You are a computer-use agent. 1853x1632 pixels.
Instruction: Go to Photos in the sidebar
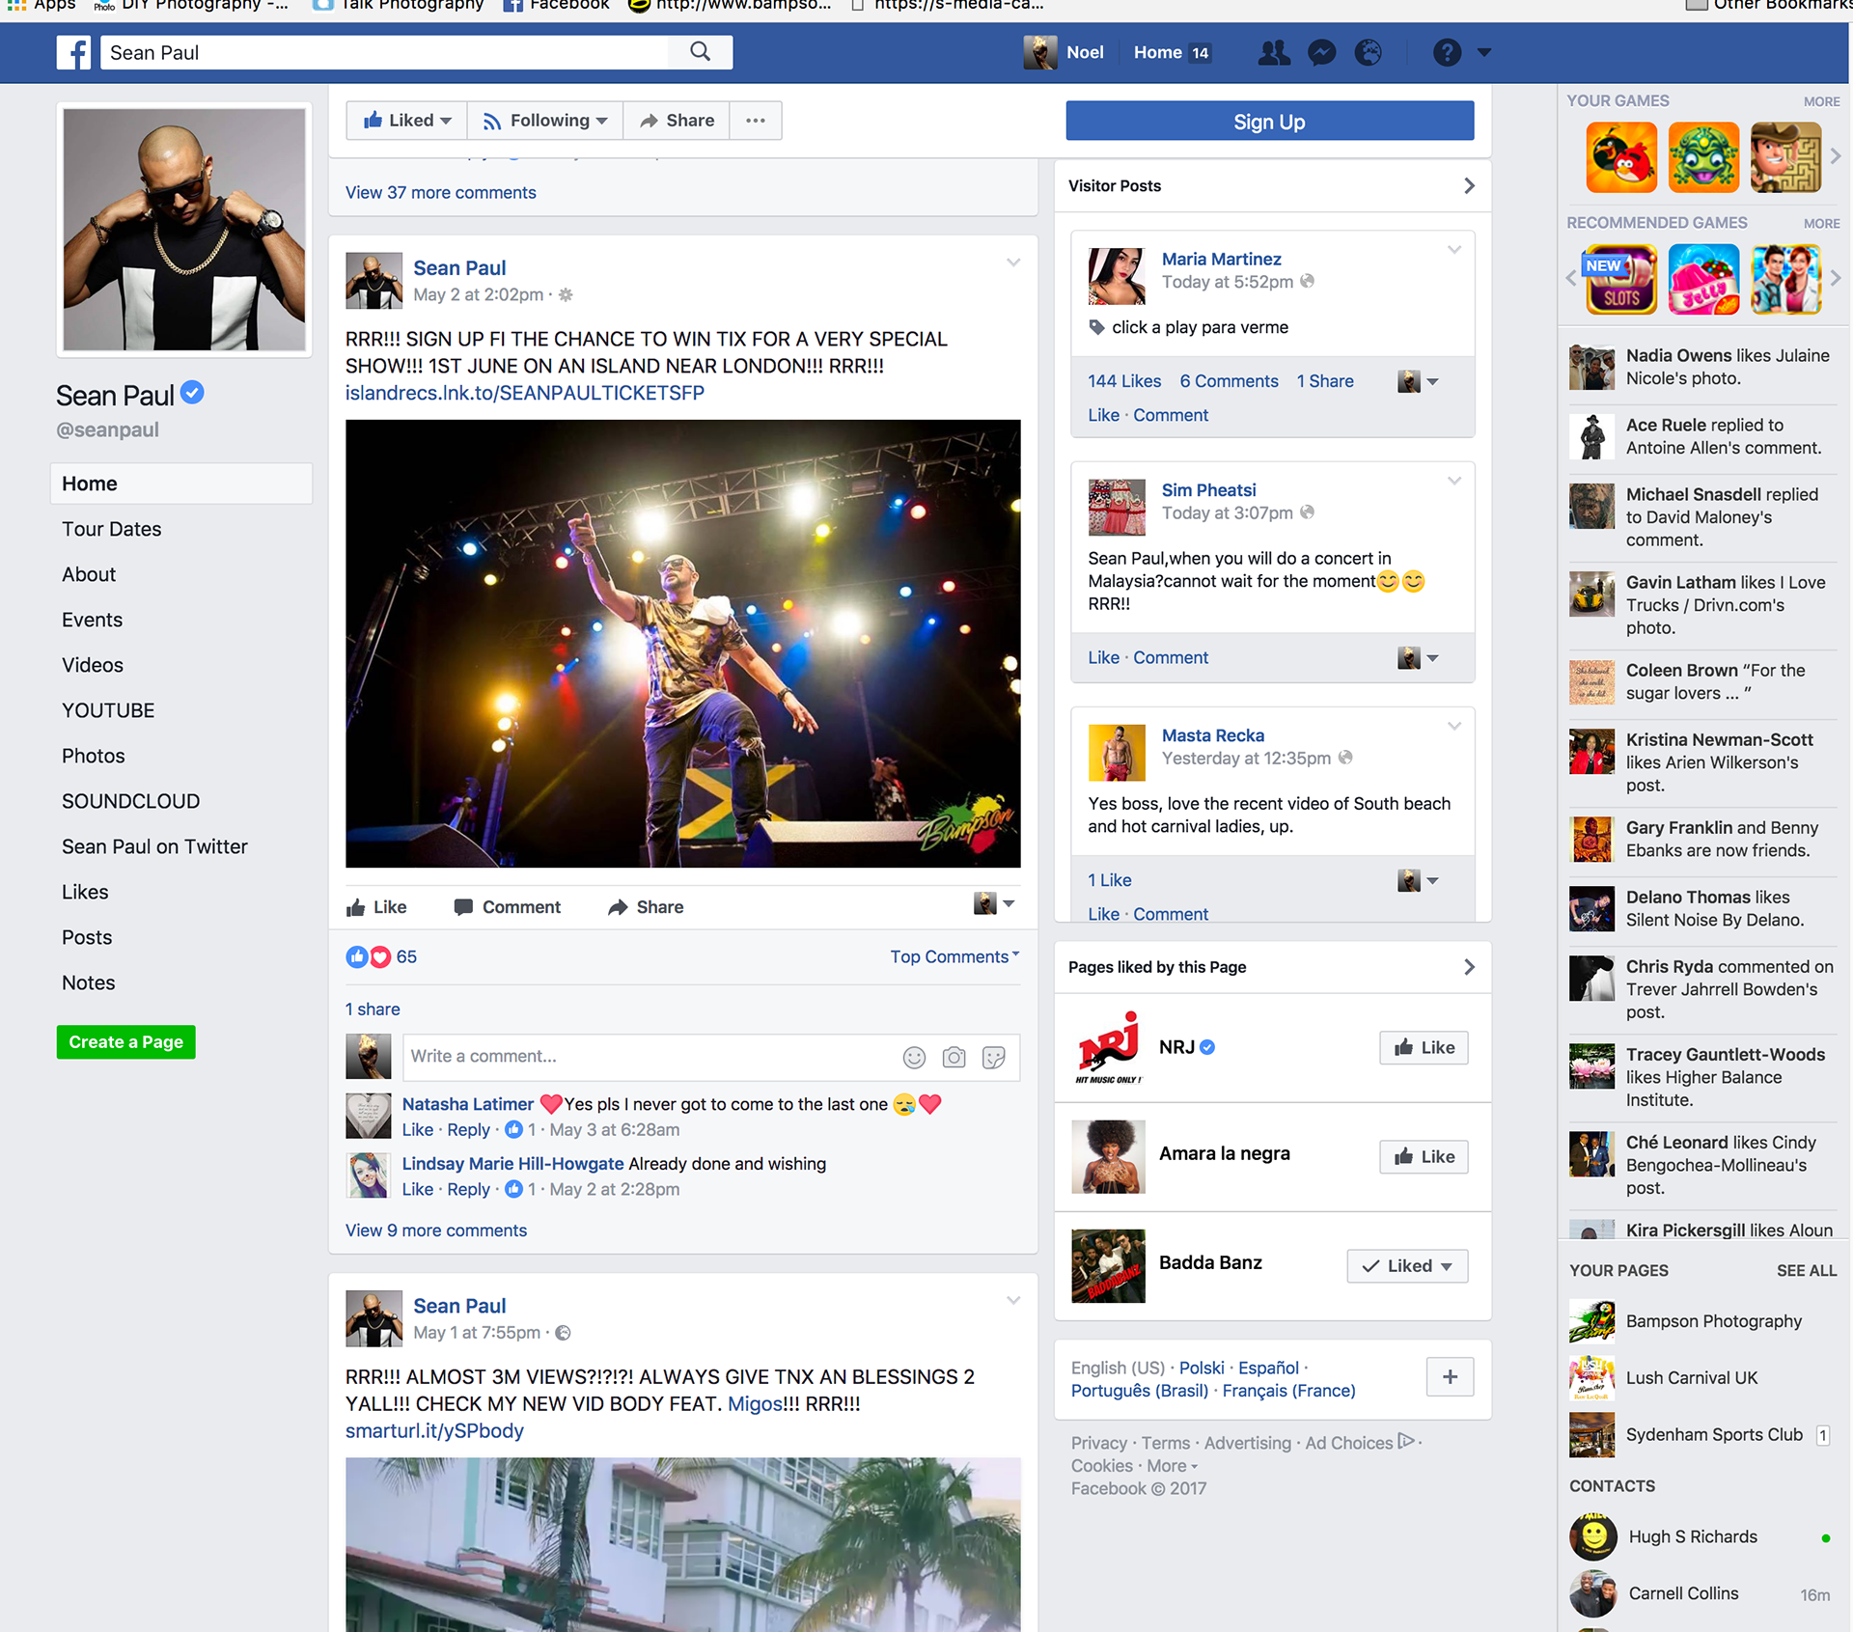tap(94, 756)
